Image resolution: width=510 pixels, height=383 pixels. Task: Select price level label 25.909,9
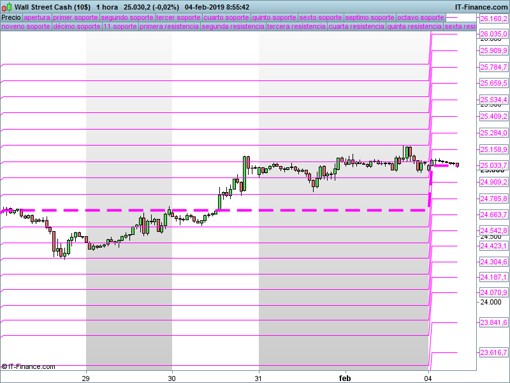(x=493, y=50)
